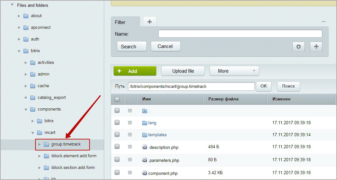The width and height of the screenshot is (337, 180).
Task: Open the about folder icon
Action: coord(26,16)
